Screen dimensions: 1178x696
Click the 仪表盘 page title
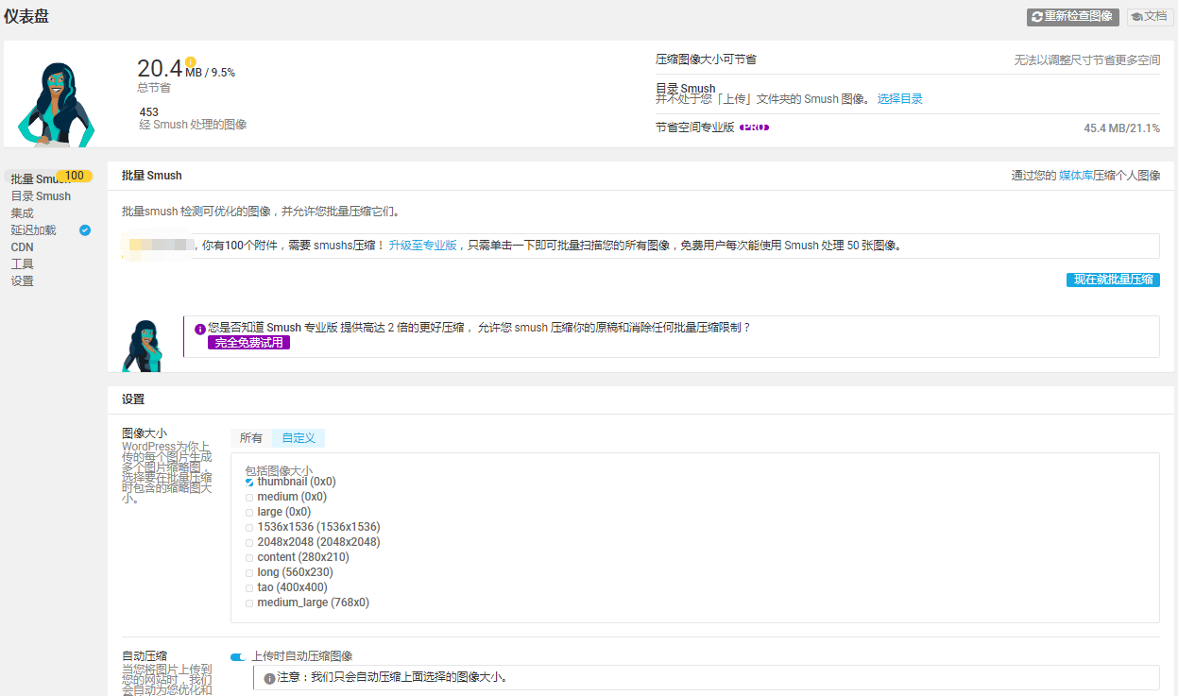tap(25, 15)
